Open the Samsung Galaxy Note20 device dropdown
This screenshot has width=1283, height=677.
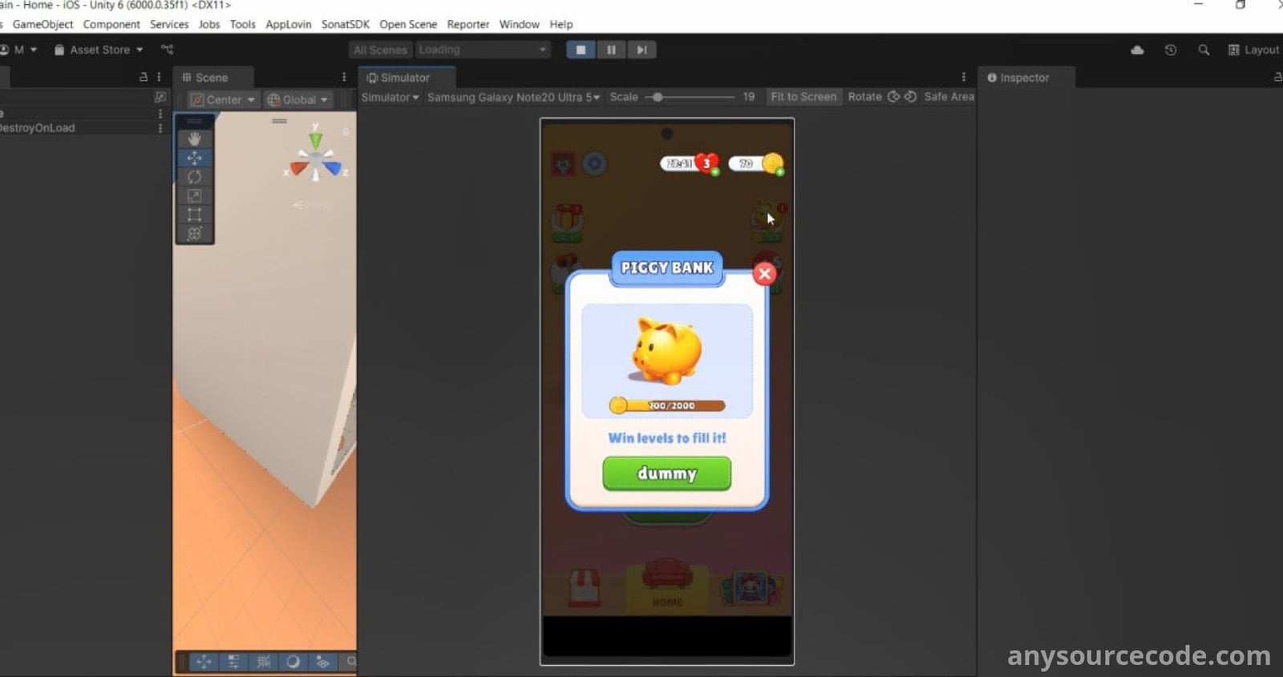(513, 97)
